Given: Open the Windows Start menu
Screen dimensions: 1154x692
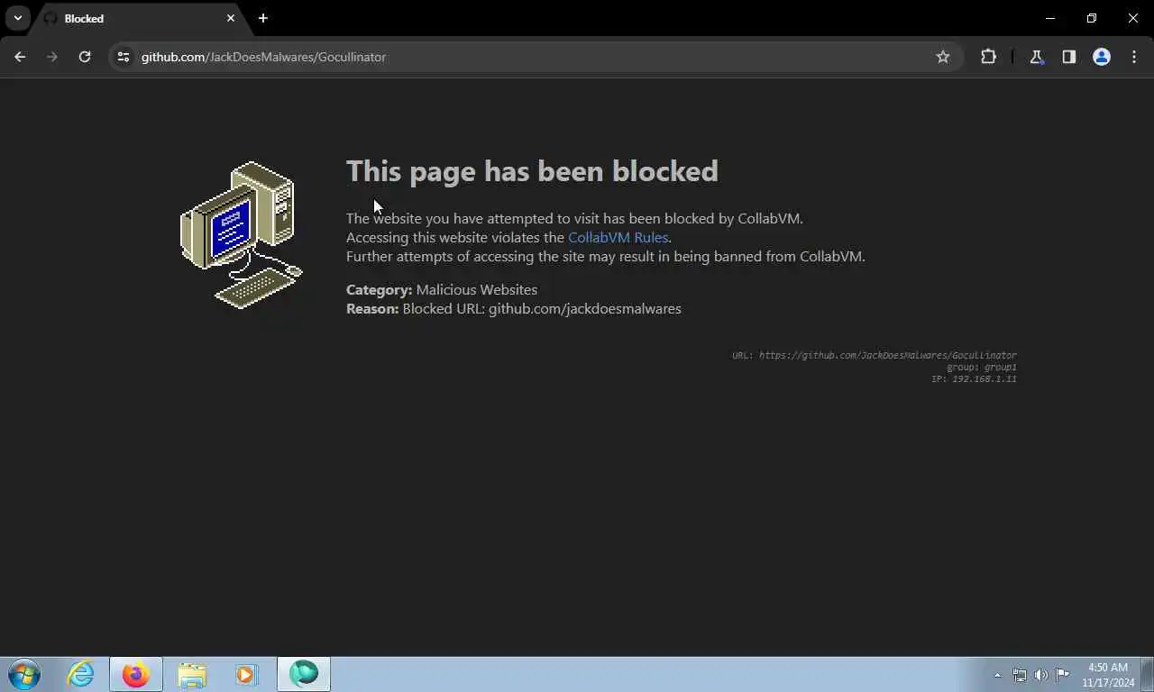Looking at the screenshot, I should coord(24,674).
